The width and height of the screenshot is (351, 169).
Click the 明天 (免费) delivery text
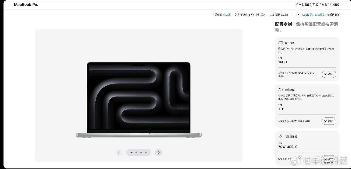click(282, 15)
